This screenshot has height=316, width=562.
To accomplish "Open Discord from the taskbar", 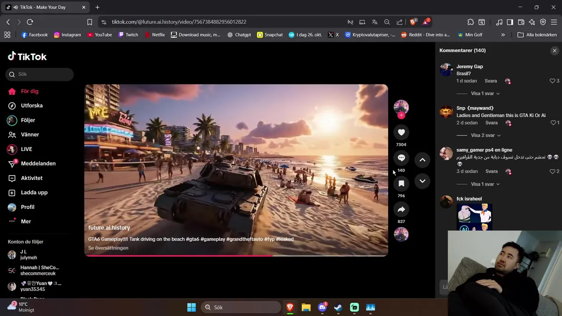I will [322, 307].
